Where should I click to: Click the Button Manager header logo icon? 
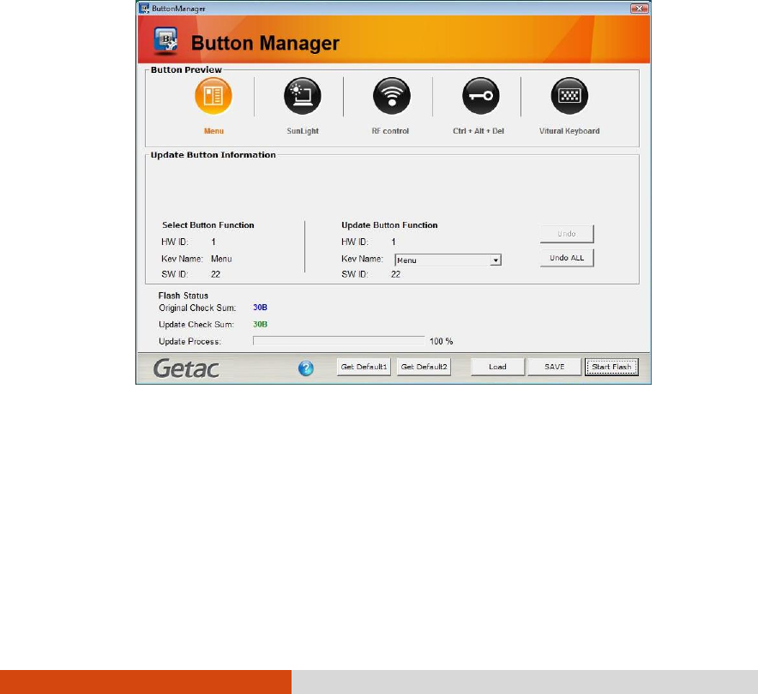[x=165, y=41]
